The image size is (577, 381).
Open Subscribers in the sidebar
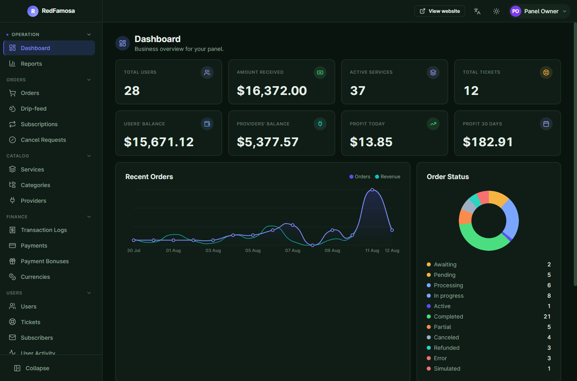click(x=49, y=338)
